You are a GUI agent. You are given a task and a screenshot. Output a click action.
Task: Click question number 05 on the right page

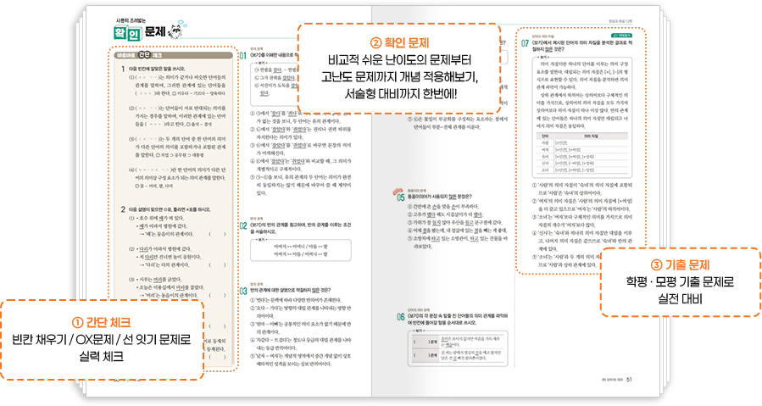400,197
